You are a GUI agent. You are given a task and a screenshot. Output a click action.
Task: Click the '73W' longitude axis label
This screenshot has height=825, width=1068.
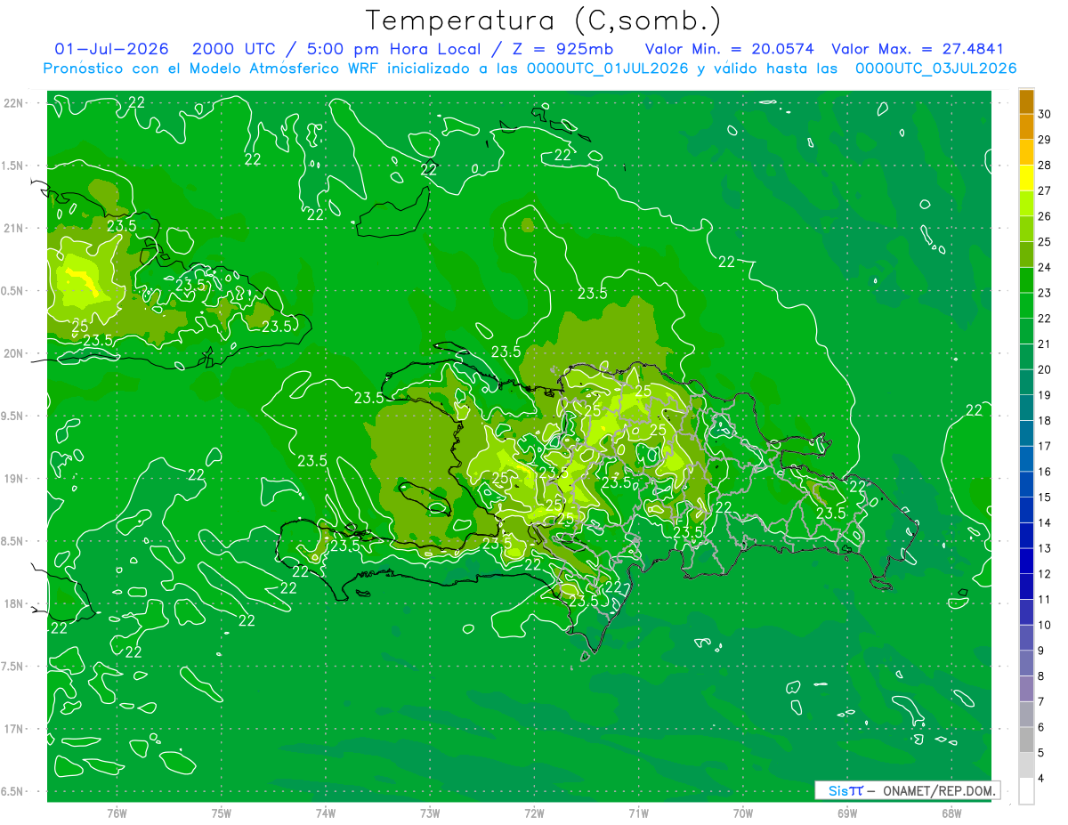coord(430,813)
